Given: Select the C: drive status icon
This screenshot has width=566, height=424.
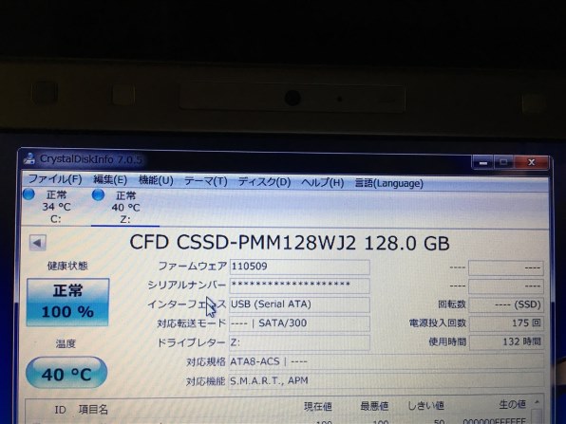Looking at the screenshot, I should 28,194.
